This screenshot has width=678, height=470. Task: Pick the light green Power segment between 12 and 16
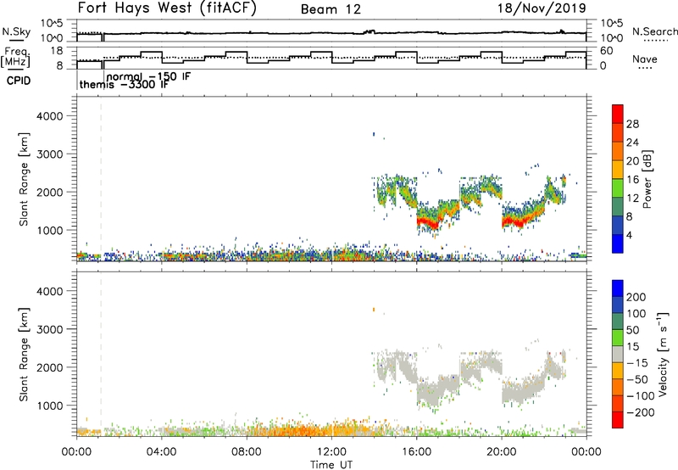pos(618,188)
